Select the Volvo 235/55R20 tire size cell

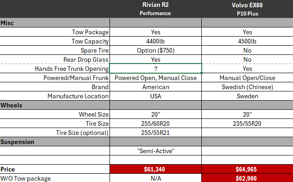[247, 123]
